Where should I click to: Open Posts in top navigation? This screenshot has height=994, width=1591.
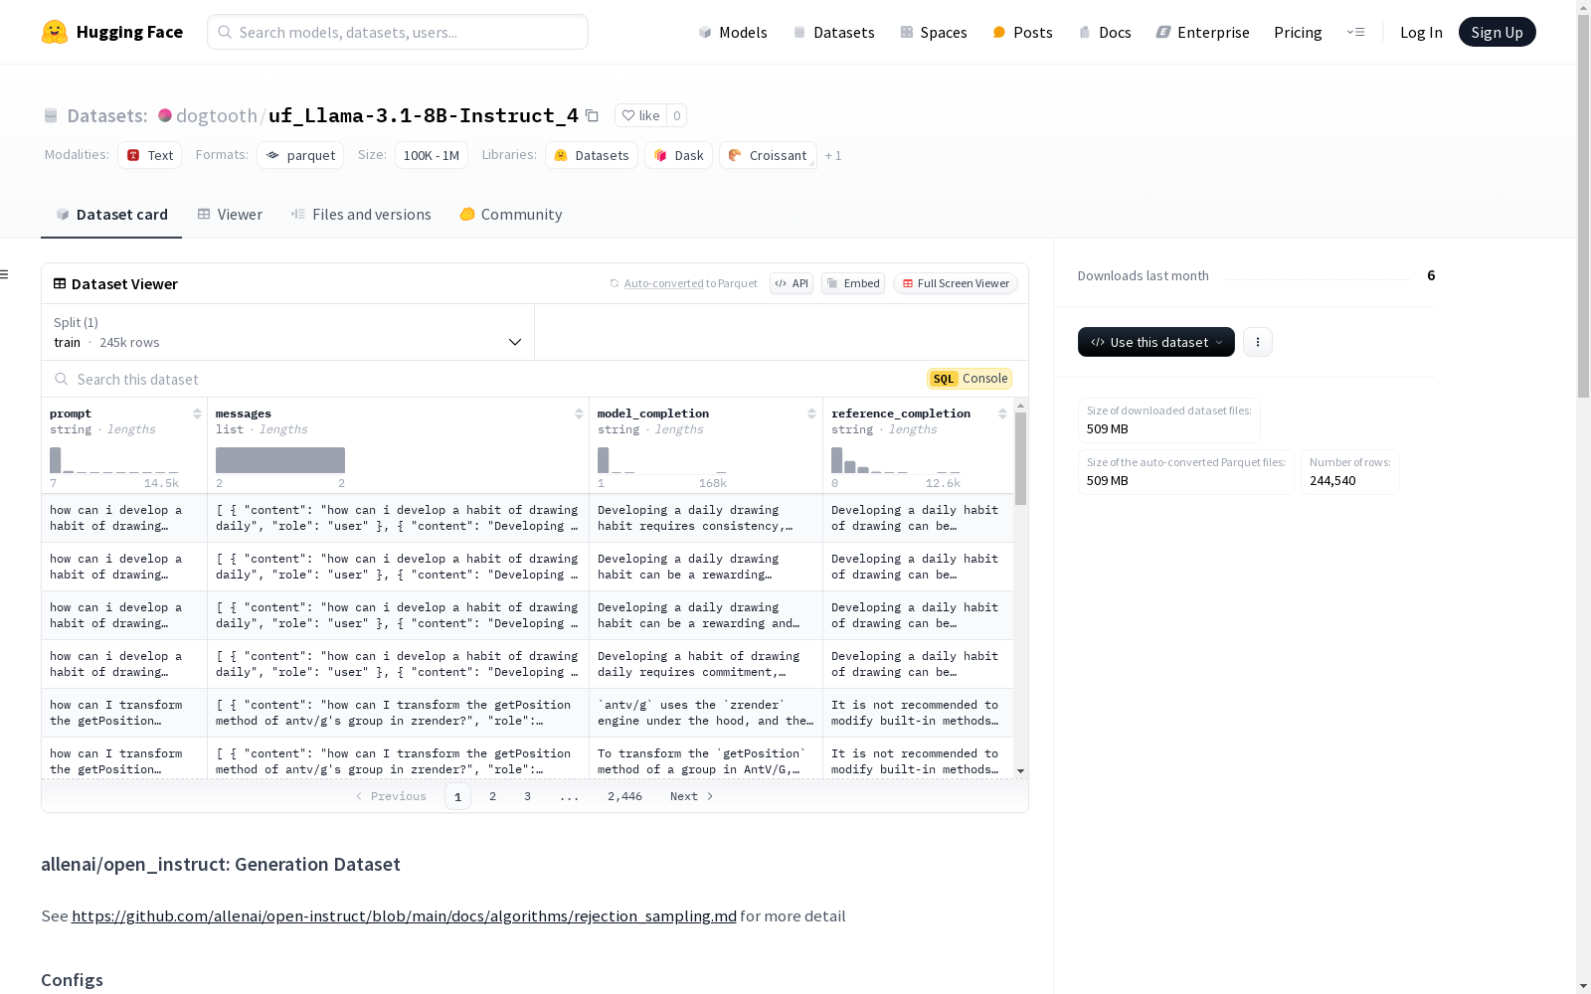(x=1022, y=32)
